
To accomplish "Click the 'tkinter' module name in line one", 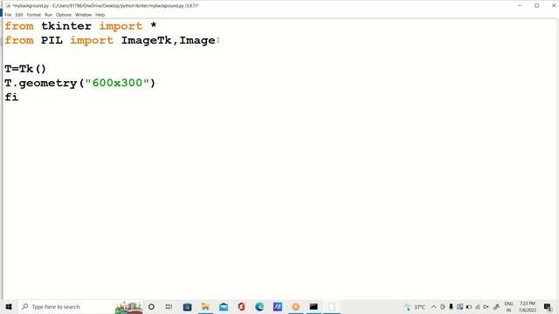I will click(66, 26).
